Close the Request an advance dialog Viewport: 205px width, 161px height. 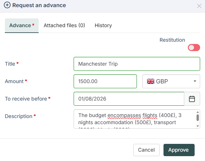click(199, 6)
